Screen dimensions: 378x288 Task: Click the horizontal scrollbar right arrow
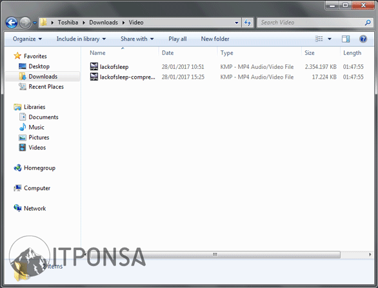pos(370,254)
